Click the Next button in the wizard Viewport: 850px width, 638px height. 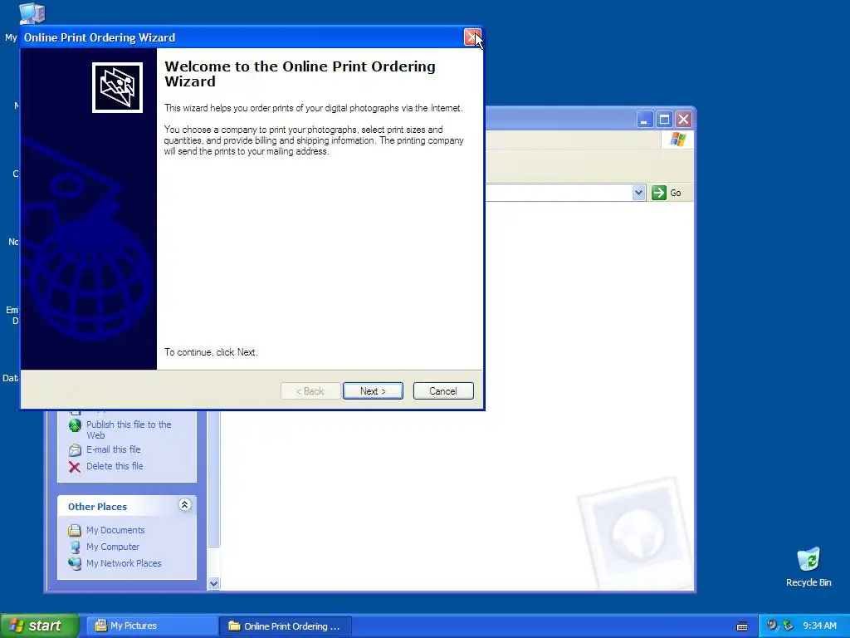tap(373, 391)
